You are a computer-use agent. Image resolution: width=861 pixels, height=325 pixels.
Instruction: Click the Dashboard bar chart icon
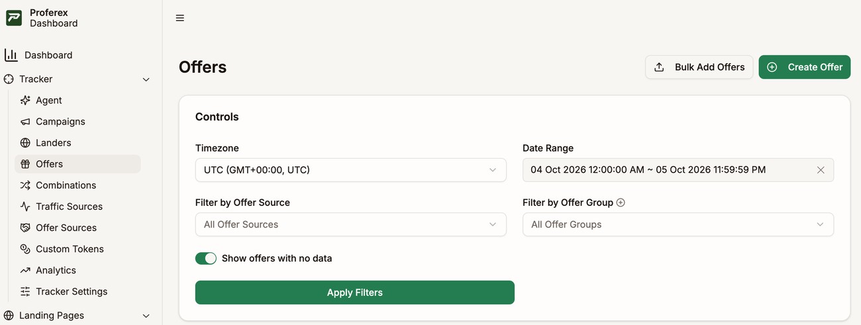(x=11, y=55)
